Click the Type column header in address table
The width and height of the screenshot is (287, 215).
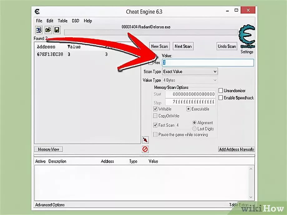(133, 161)
